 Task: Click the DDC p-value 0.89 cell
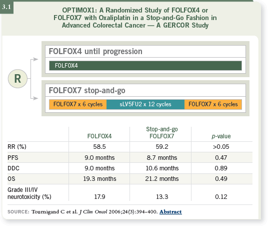pyautogui.click(x=221, y=168)
